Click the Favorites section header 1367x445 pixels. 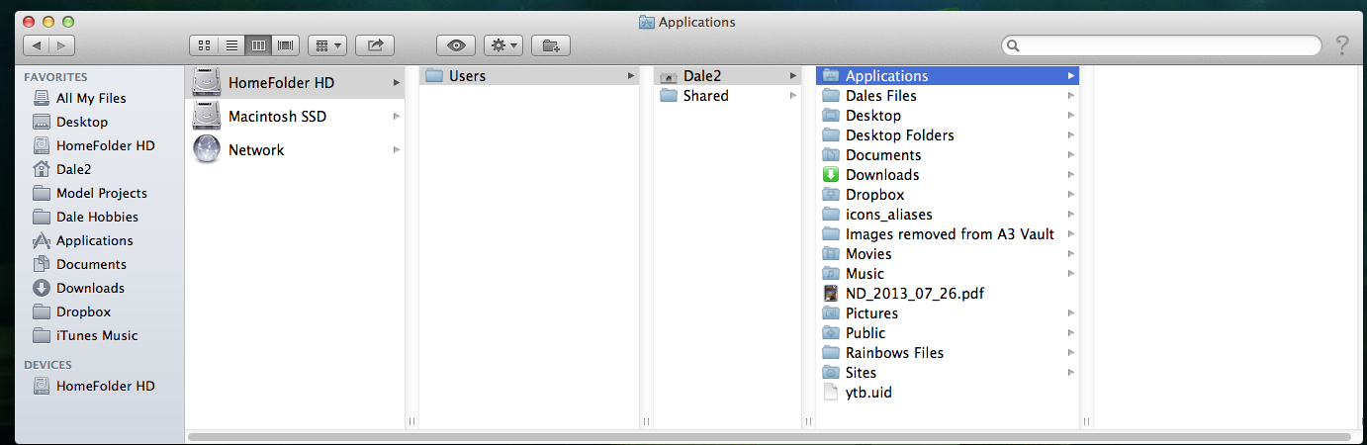pos(56,77)
